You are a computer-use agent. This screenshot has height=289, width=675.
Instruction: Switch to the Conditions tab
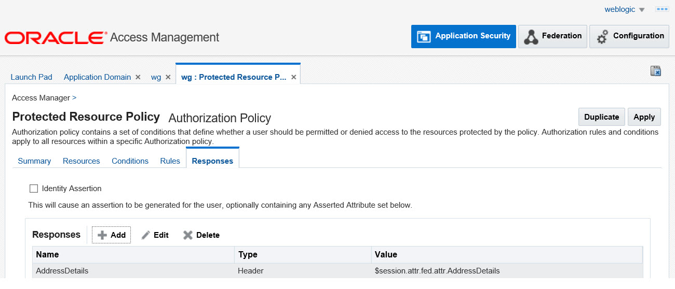coord(130,161)
